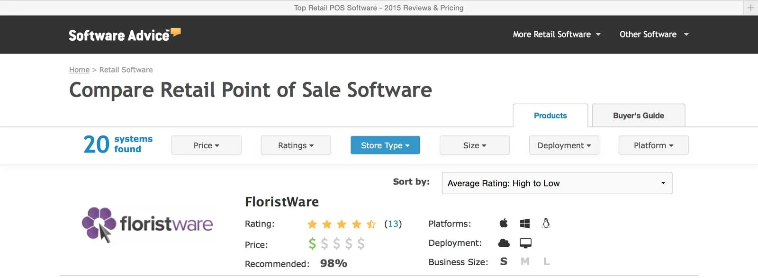Go to the Home breadcrumb link
The image size is (758, 278).
coord(79,70)
